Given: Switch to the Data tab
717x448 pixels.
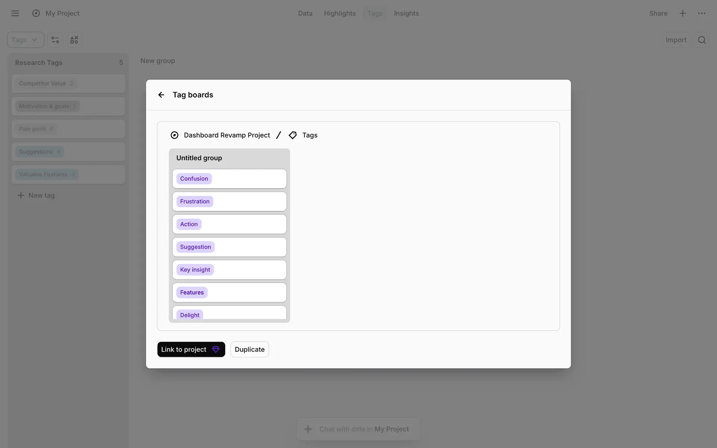Looking at the screenshot, I should pos(305,13).
